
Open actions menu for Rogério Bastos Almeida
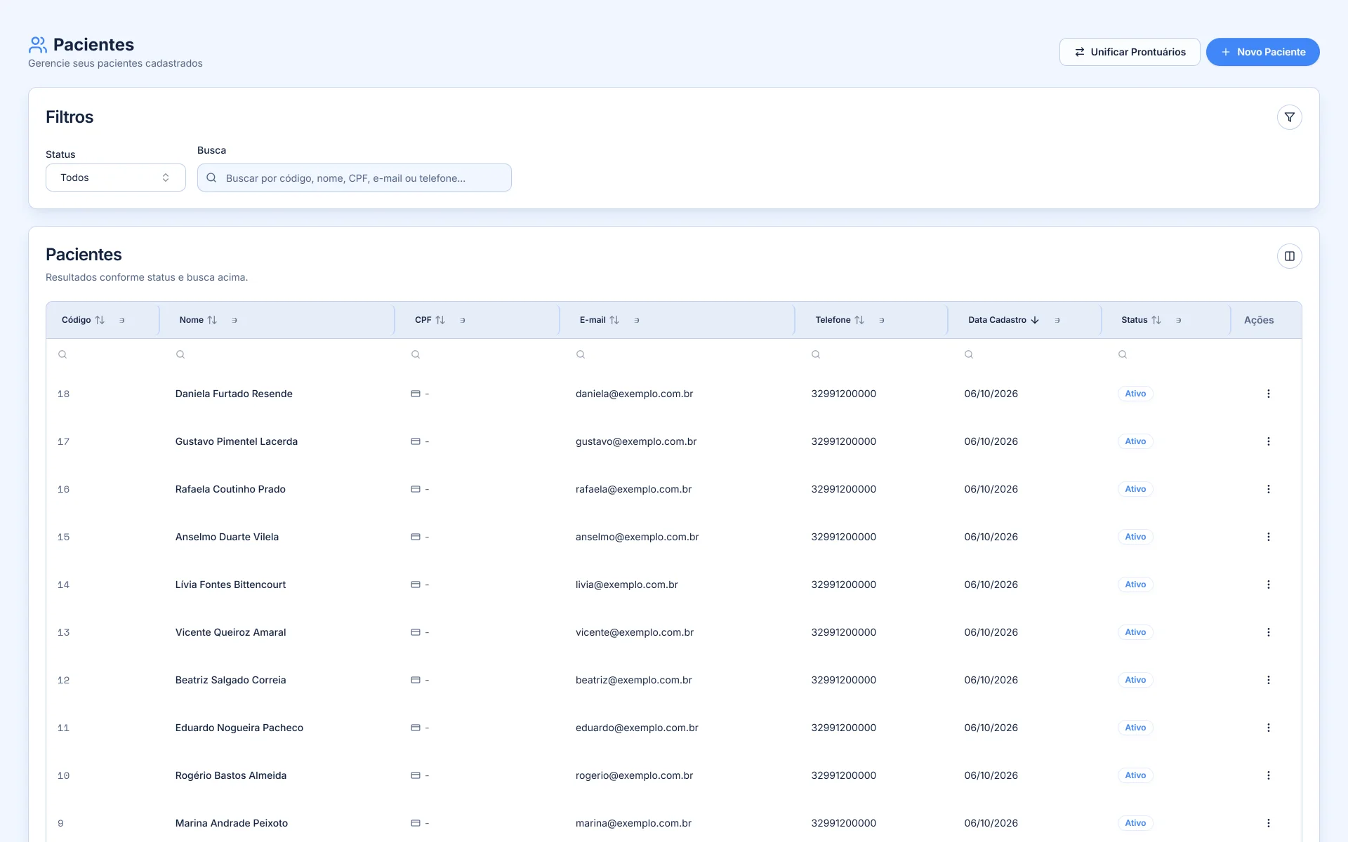[x=1268, y=775]
